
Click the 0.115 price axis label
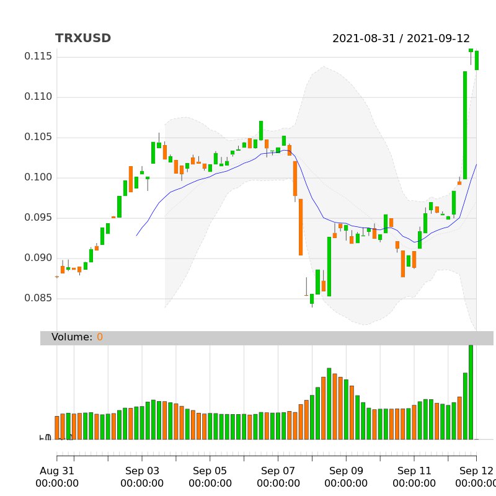point(38,56)
